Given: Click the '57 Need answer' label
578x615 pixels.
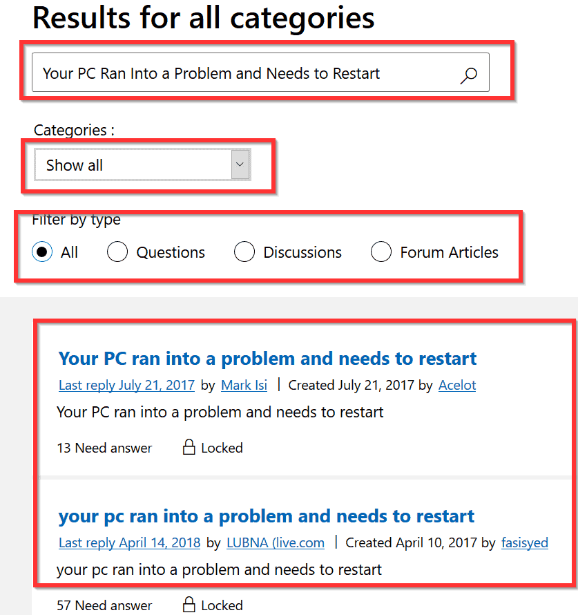Looking at the screenshot, I should 104,605.
